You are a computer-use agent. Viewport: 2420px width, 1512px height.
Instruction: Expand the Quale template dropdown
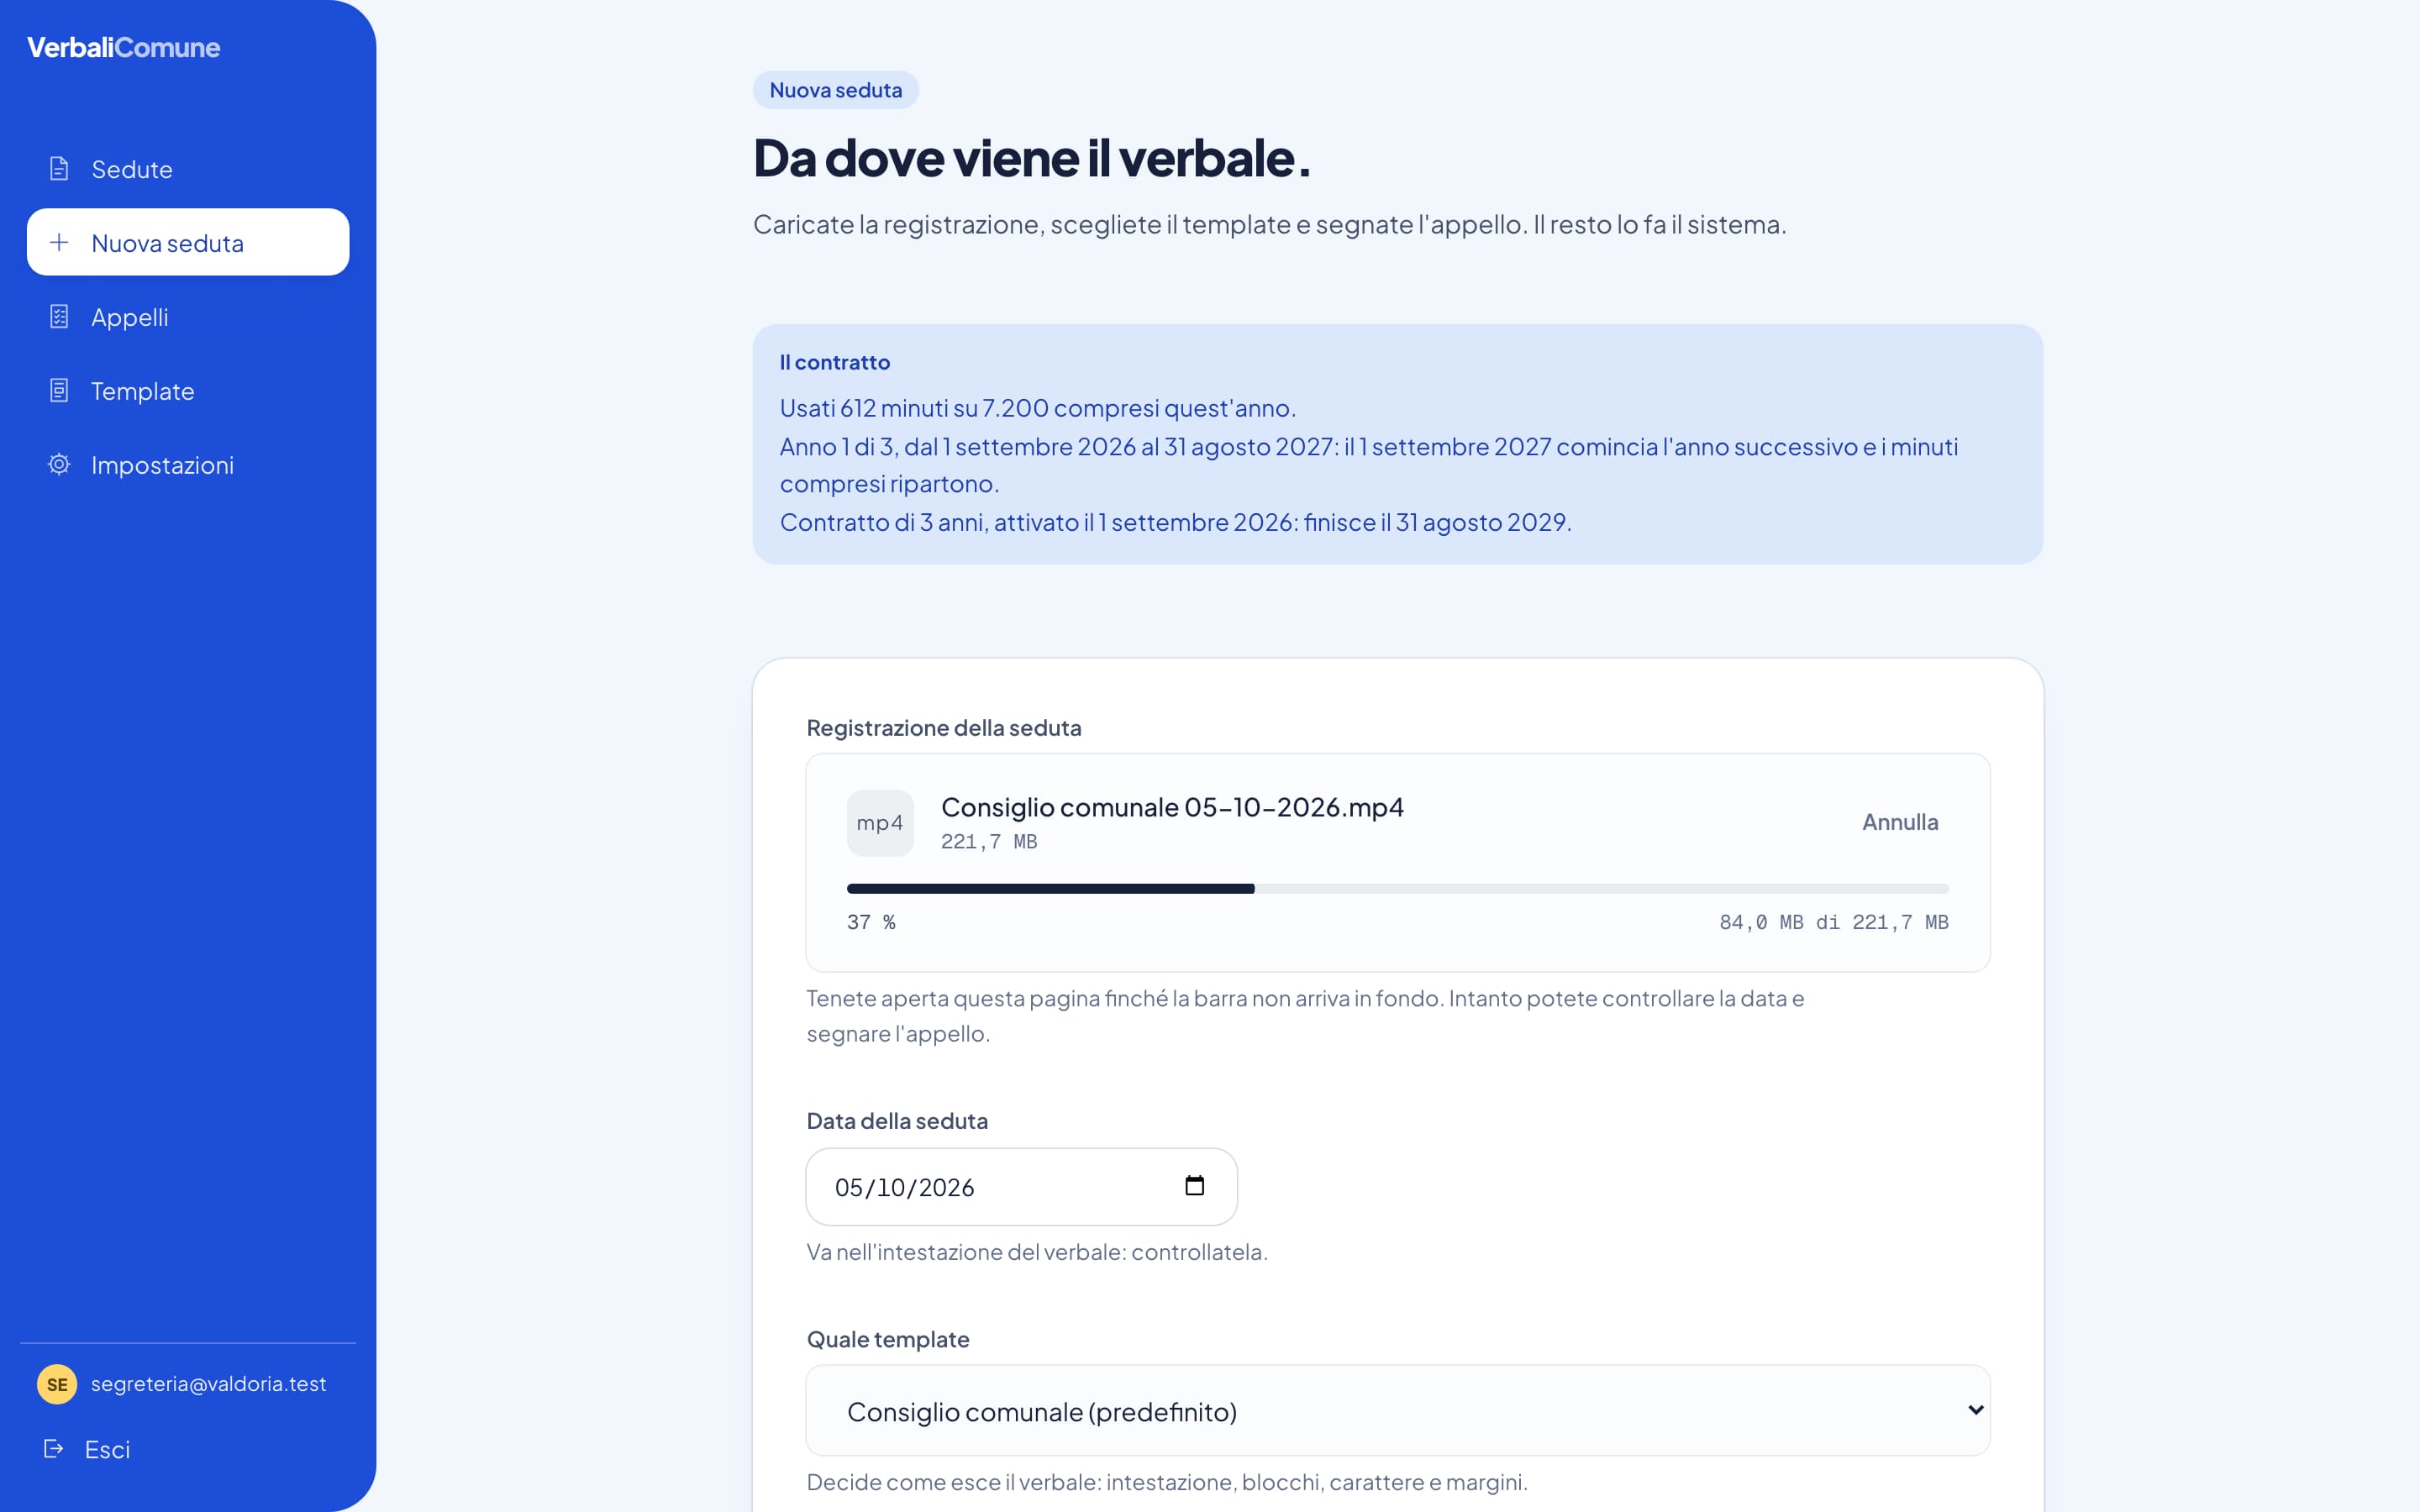[1397, 1411]
